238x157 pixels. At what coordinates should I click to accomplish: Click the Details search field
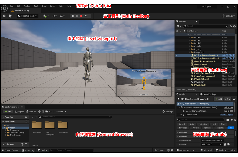pos(200,120)
